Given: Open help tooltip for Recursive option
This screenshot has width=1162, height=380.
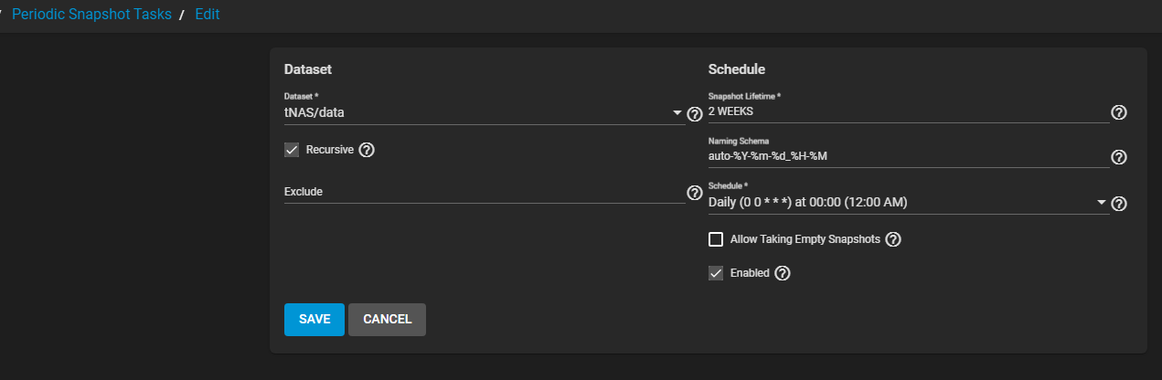Looking at the screenshot, I should click(367, 150).
